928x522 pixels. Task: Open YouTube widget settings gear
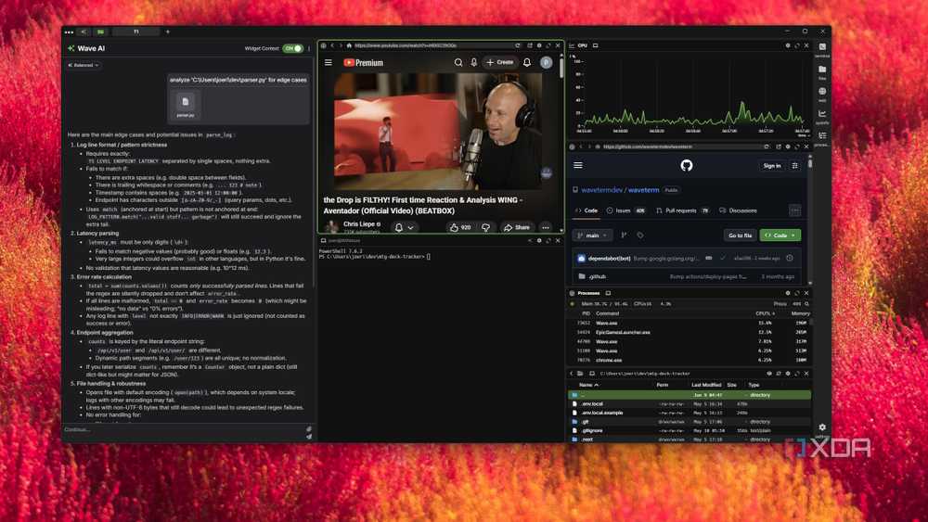tap(538, 45)
